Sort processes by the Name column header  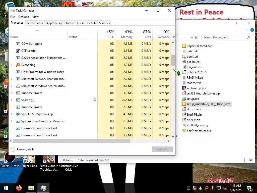click(x=38, y=34)
